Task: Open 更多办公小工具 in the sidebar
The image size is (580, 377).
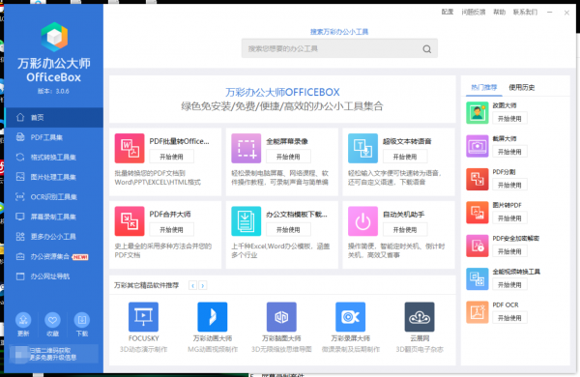Action: [54, 237]
